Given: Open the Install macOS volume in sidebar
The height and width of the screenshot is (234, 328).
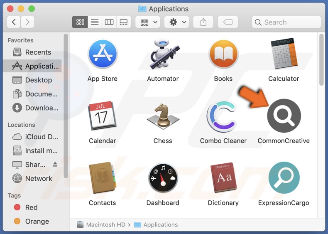Looking at the screenshot, I should [32, 150].
